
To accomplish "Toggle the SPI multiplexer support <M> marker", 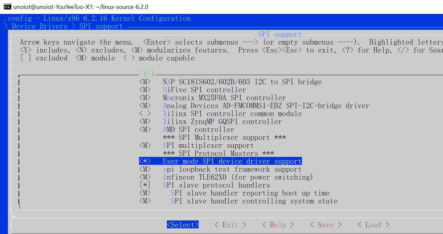I will click(x=145, y=145).
